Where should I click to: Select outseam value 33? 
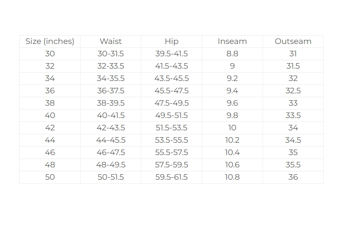(x=293, y=103)
